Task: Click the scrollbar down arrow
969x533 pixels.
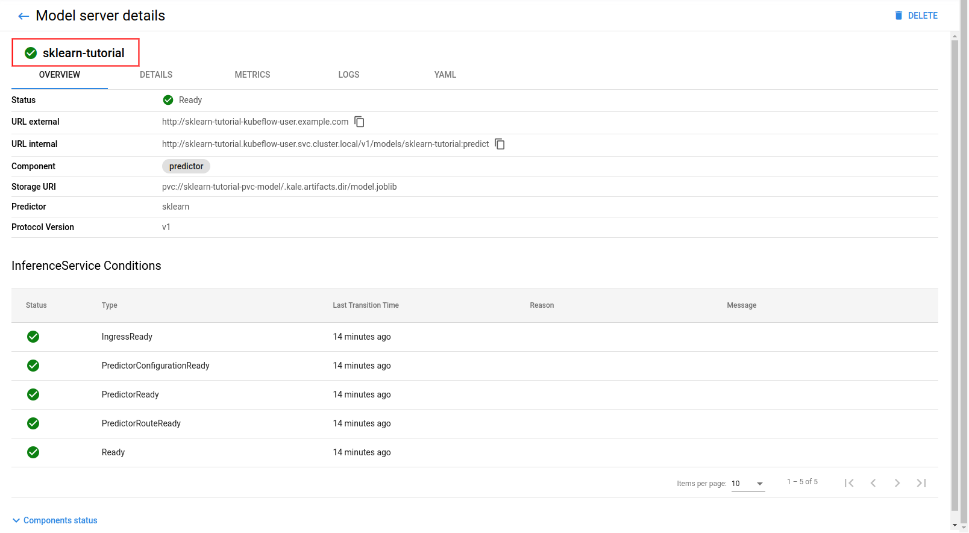Action: [x=955, y=526]
